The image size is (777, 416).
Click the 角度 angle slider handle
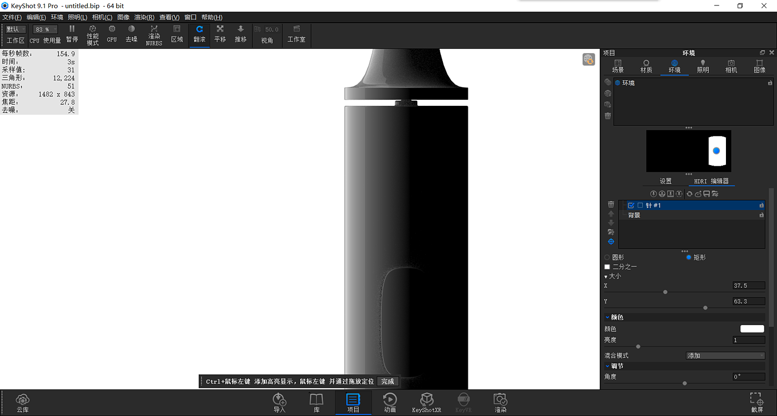point(685,383)
